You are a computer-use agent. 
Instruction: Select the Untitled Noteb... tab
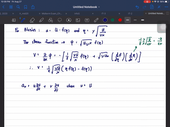click(156, 13)
